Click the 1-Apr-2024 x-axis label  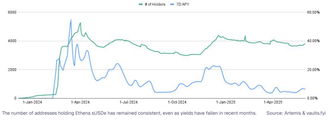pyautogui.click(x=80, y=102)
